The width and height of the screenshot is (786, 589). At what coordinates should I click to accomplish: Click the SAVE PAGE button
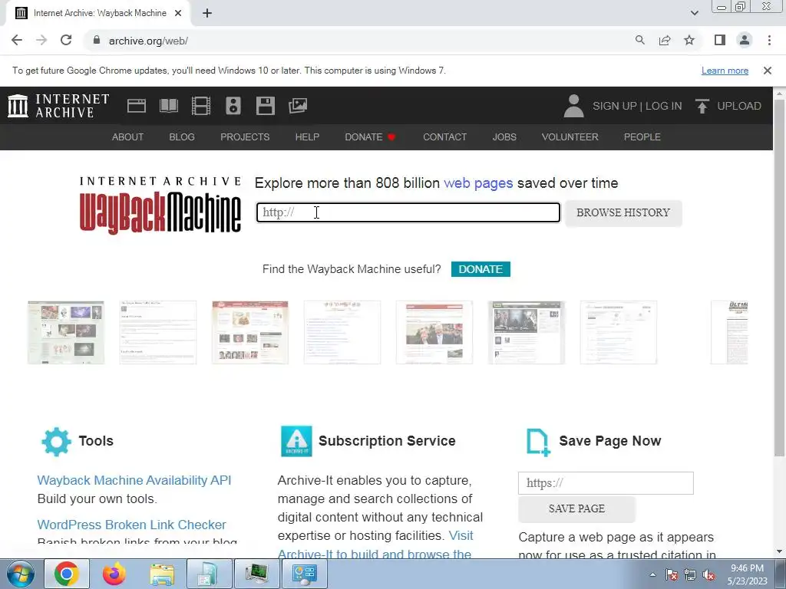point(576,509)
